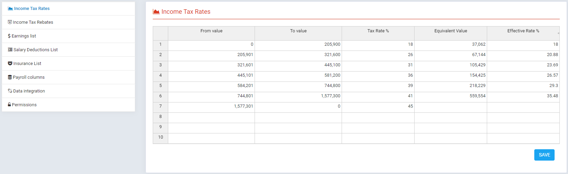Click the table's top-left select-all corner cell
The width and height of the screenshot is (568, 174).
pos(160,33)
